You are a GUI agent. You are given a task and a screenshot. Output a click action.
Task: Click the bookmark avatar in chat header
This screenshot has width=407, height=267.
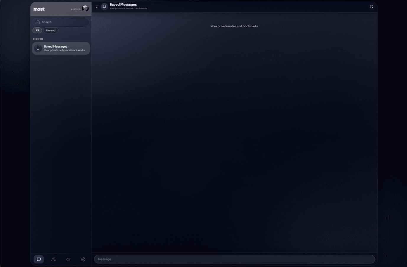[x=104, y=6]
